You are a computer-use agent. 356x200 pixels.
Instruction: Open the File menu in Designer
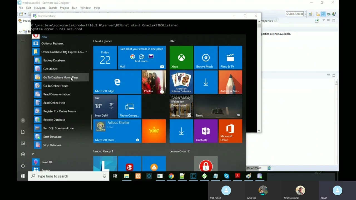pos(21,8)
